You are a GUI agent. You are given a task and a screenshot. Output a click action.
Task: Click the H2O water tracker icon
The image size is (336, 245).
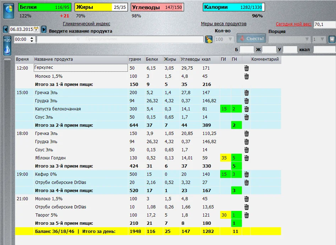tap(7, 45)
